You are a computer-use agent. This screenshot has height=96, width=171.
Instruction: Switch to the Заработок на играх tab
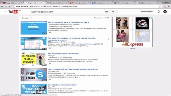pos(146,3)
